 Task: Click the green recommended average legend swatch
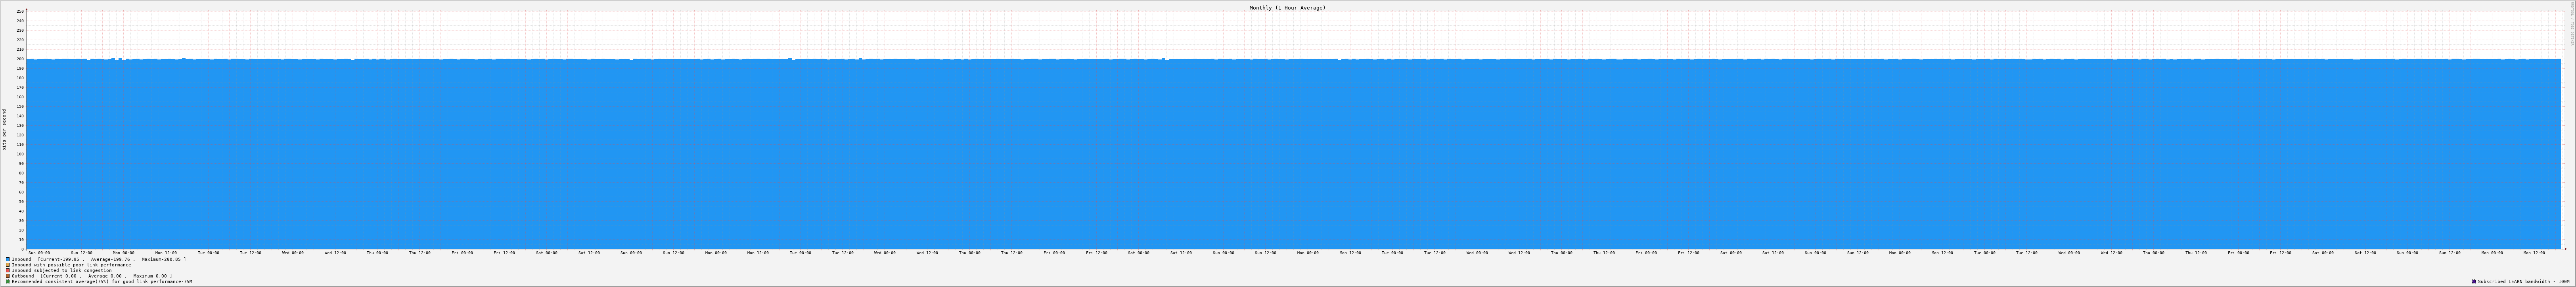[x=8, y=282]
